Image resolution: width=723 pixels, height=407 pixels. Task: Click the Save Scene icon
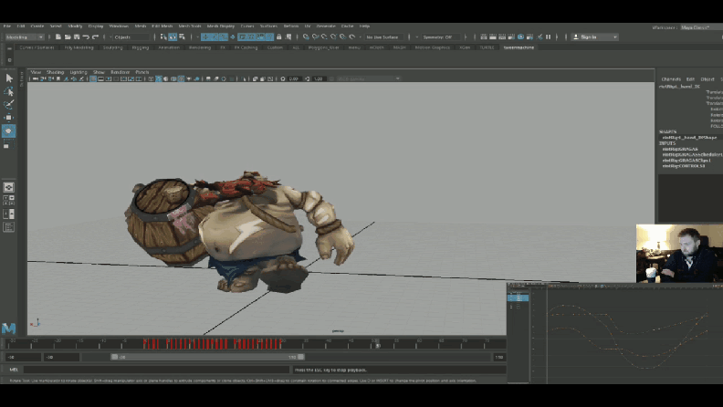click(77, 37)
